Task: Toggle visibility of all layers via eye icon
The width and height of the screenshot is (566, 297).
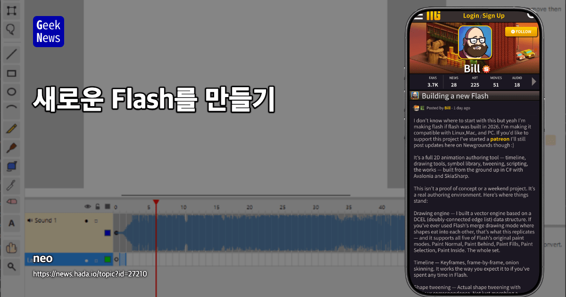Action: 88,206
